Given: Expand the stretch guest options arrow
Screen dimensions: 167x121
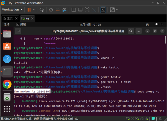Looking at the screenshot, I should (x=117, y=10).
